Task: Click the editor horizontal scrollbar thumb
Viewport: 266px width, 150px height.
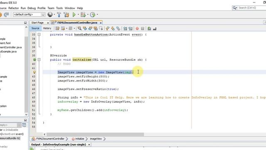Action: click(95, 134)
